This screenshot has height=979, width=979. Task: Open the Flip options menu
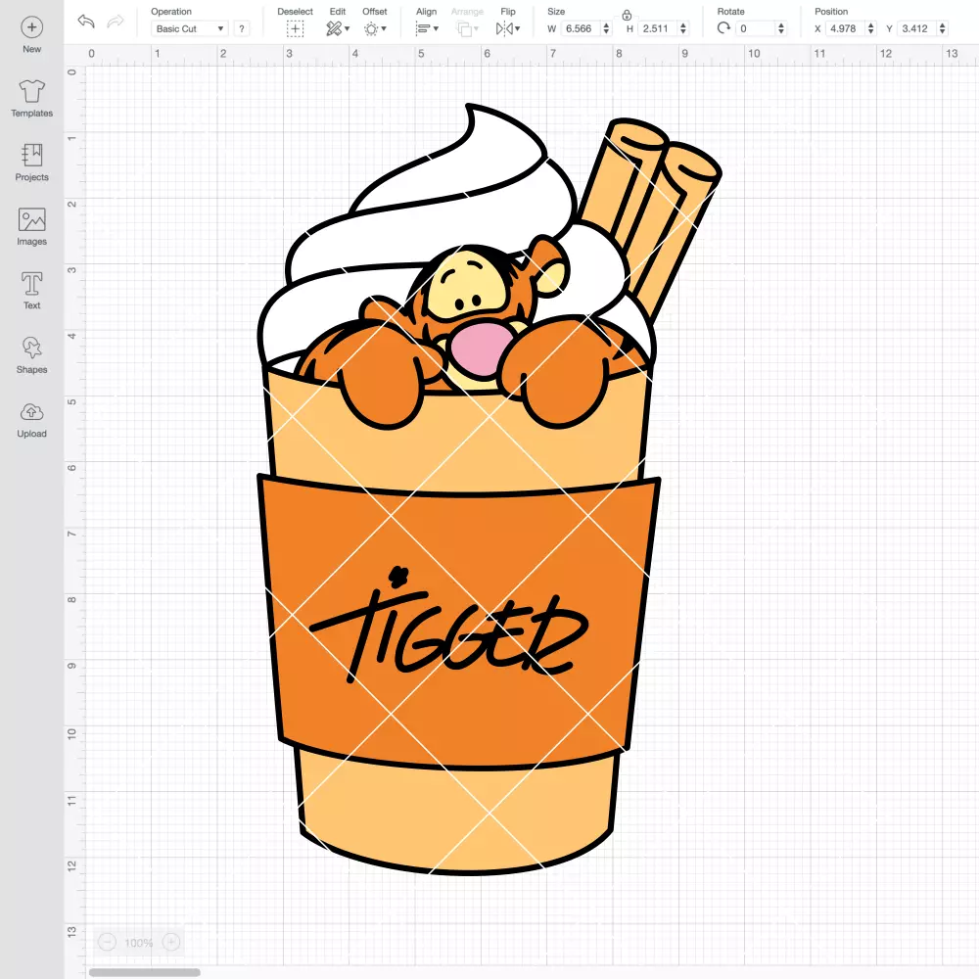tap(507, 28)
